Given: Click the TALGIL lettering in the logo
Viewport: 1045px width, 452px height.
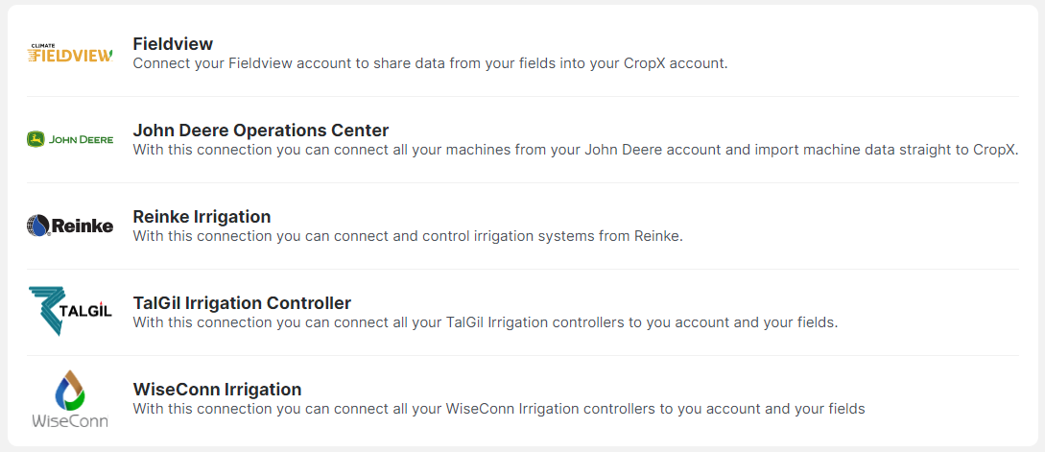Looking at the screenshot, I should [x=87, y=314].
